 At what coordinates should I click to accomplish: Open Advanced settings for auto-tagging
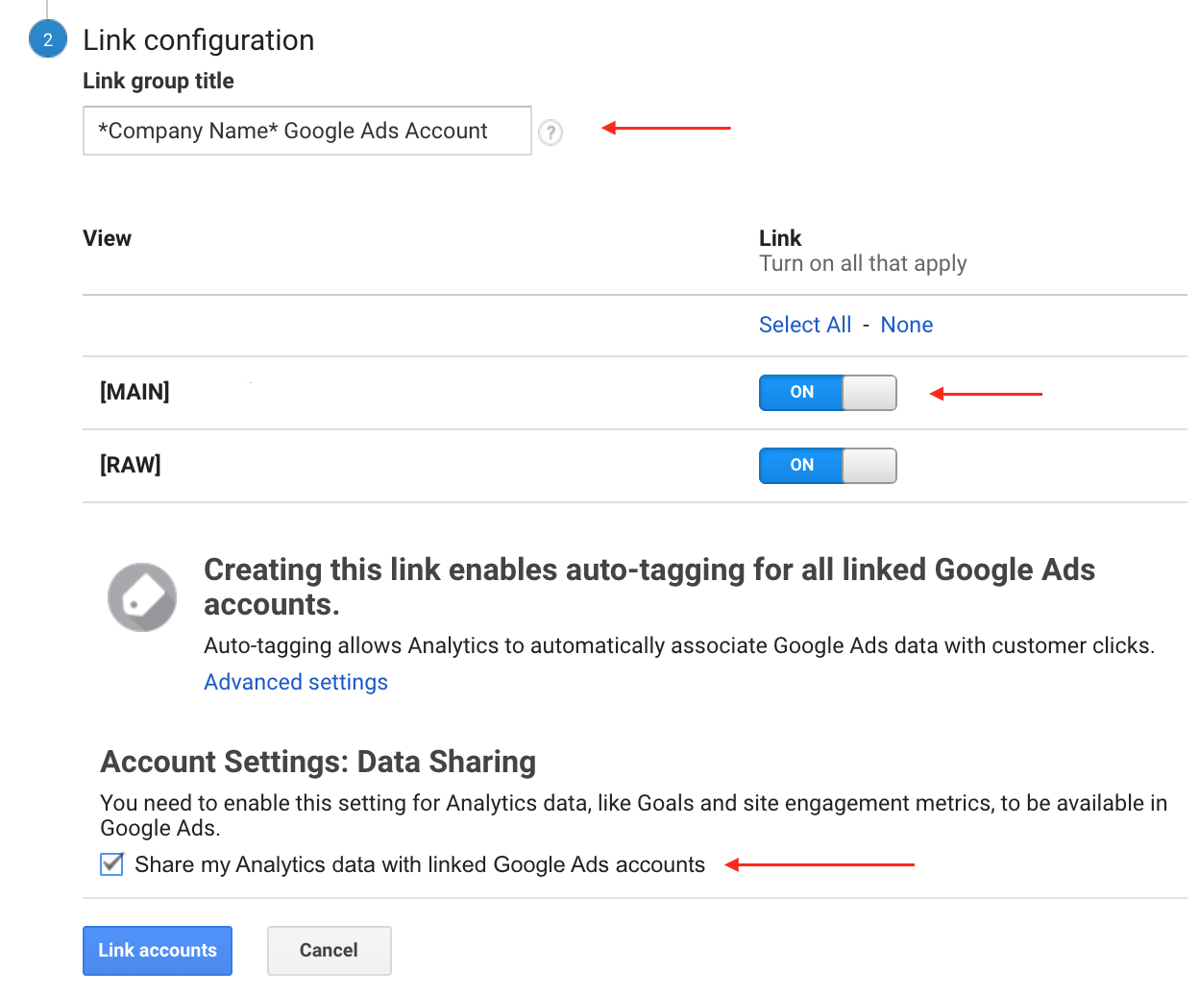(296, 682)
